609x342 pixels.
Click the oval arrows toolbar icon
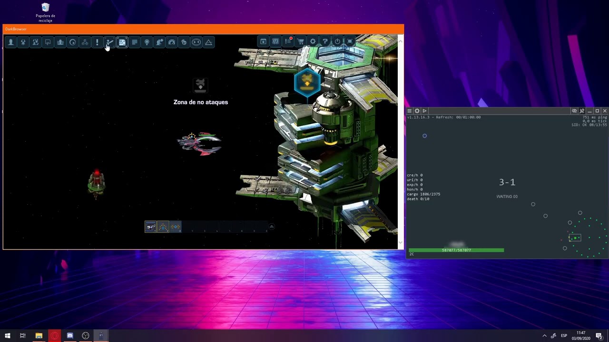196,42
